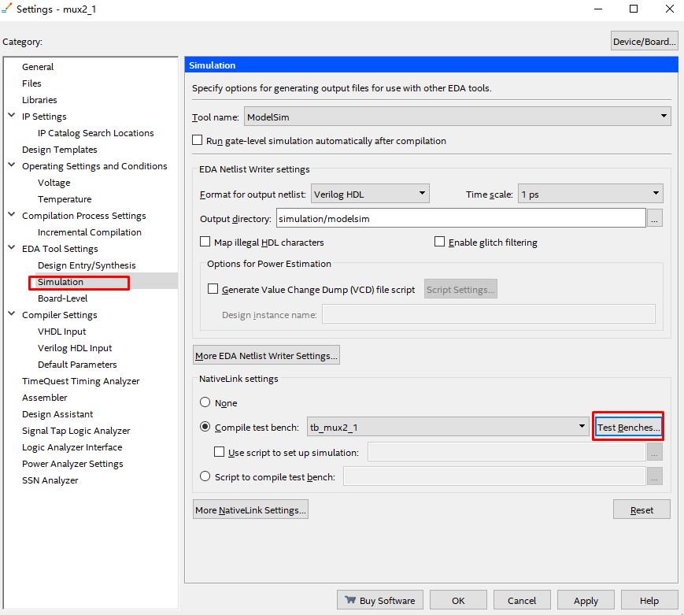Select Logic Analyzer Interface category
Viewport: 684px width, 615px height.
(72, 447)
